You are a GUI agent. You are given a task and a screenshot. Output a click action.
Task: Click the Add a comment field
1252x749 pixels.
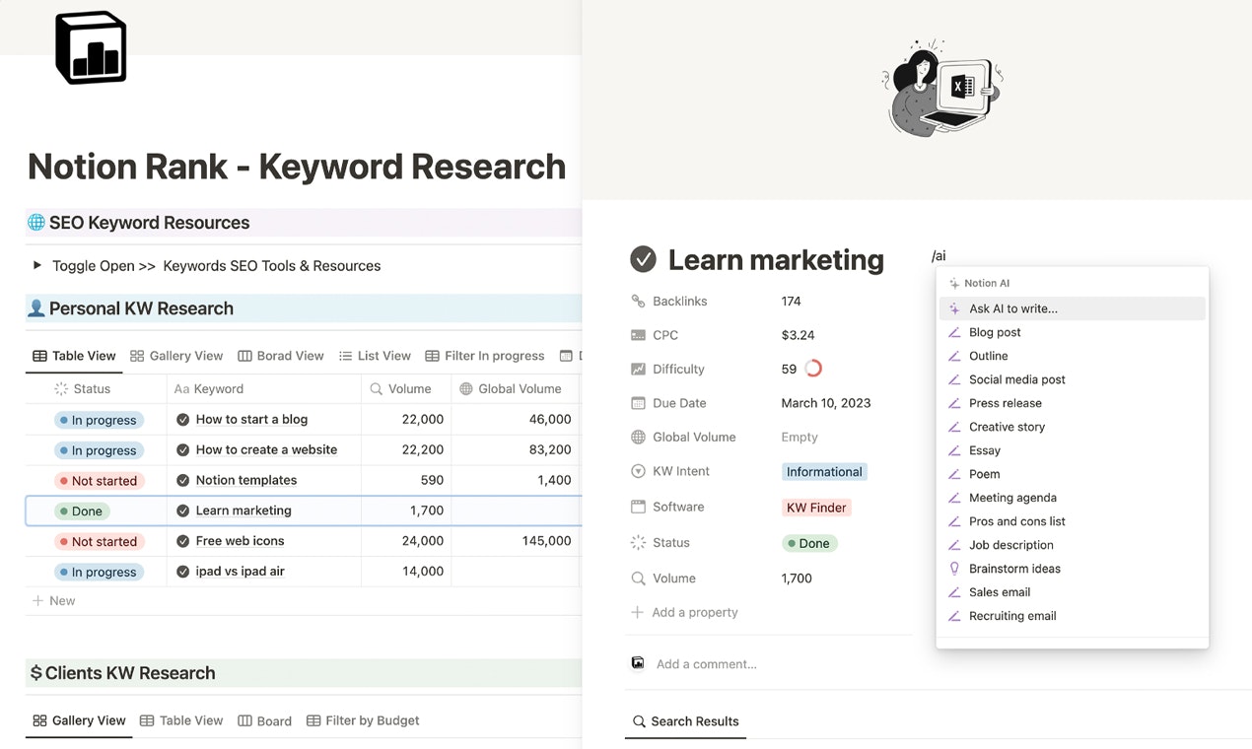707,664
